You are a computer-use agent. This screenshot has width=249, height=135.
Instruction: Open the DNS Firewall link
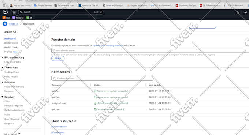click(11, 134)
